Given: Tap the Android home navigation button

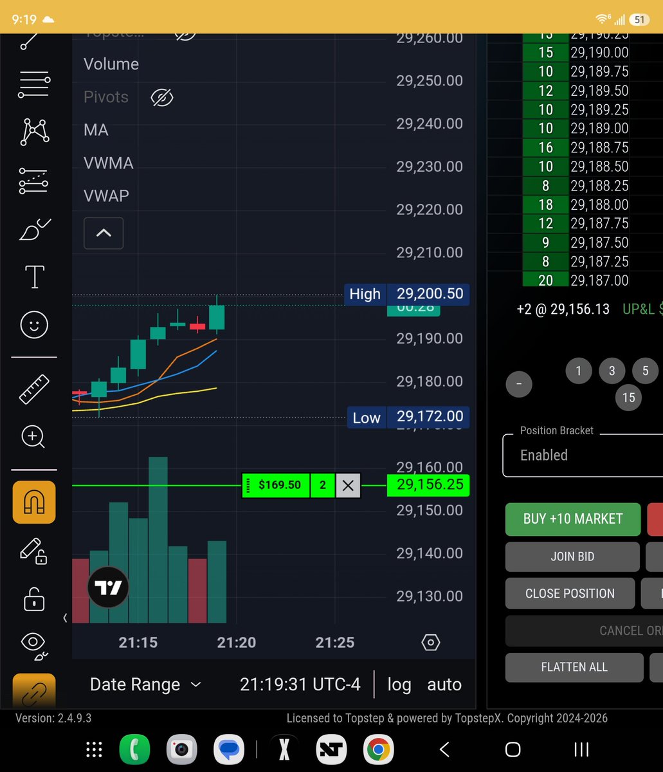Looking at the screenshot, I should click(513, 749).
